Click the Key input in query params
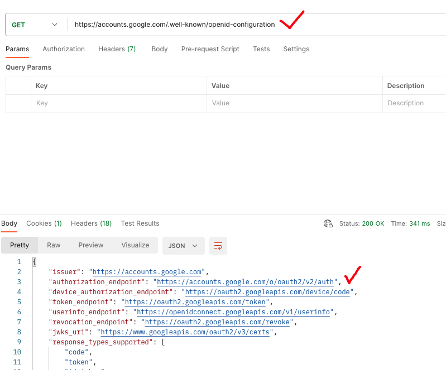This screenshot has width=446, height=370. 118,103
